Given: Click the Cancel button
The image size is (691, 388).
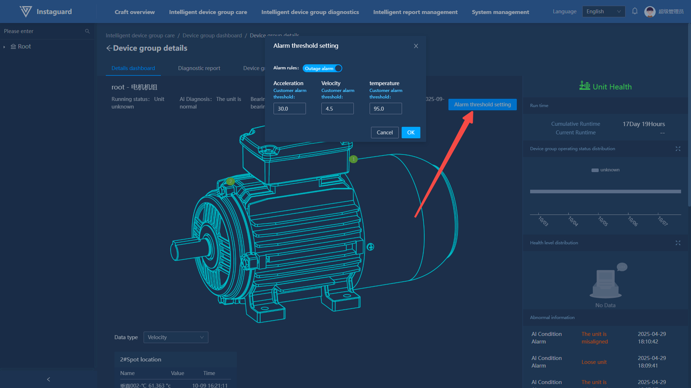Looking at the screenshot, I should pos(384,133).
